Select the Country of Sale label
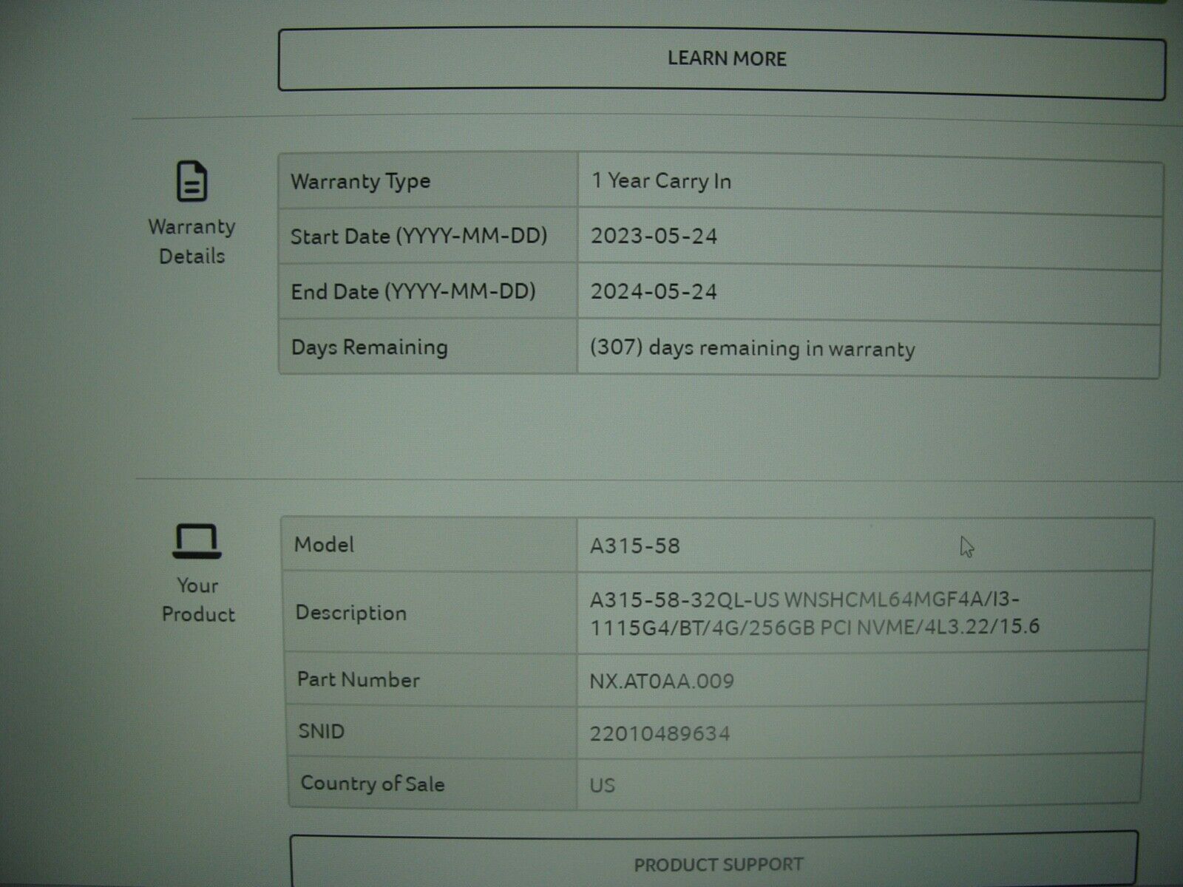Image resolution: width=1183 pixels, height=887 pixels. pos(372,784)
